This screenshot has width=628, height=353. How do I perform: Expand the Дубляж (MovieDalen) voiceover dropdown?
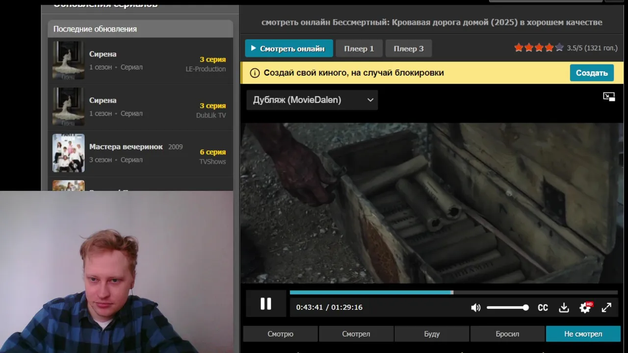point(312,100)
